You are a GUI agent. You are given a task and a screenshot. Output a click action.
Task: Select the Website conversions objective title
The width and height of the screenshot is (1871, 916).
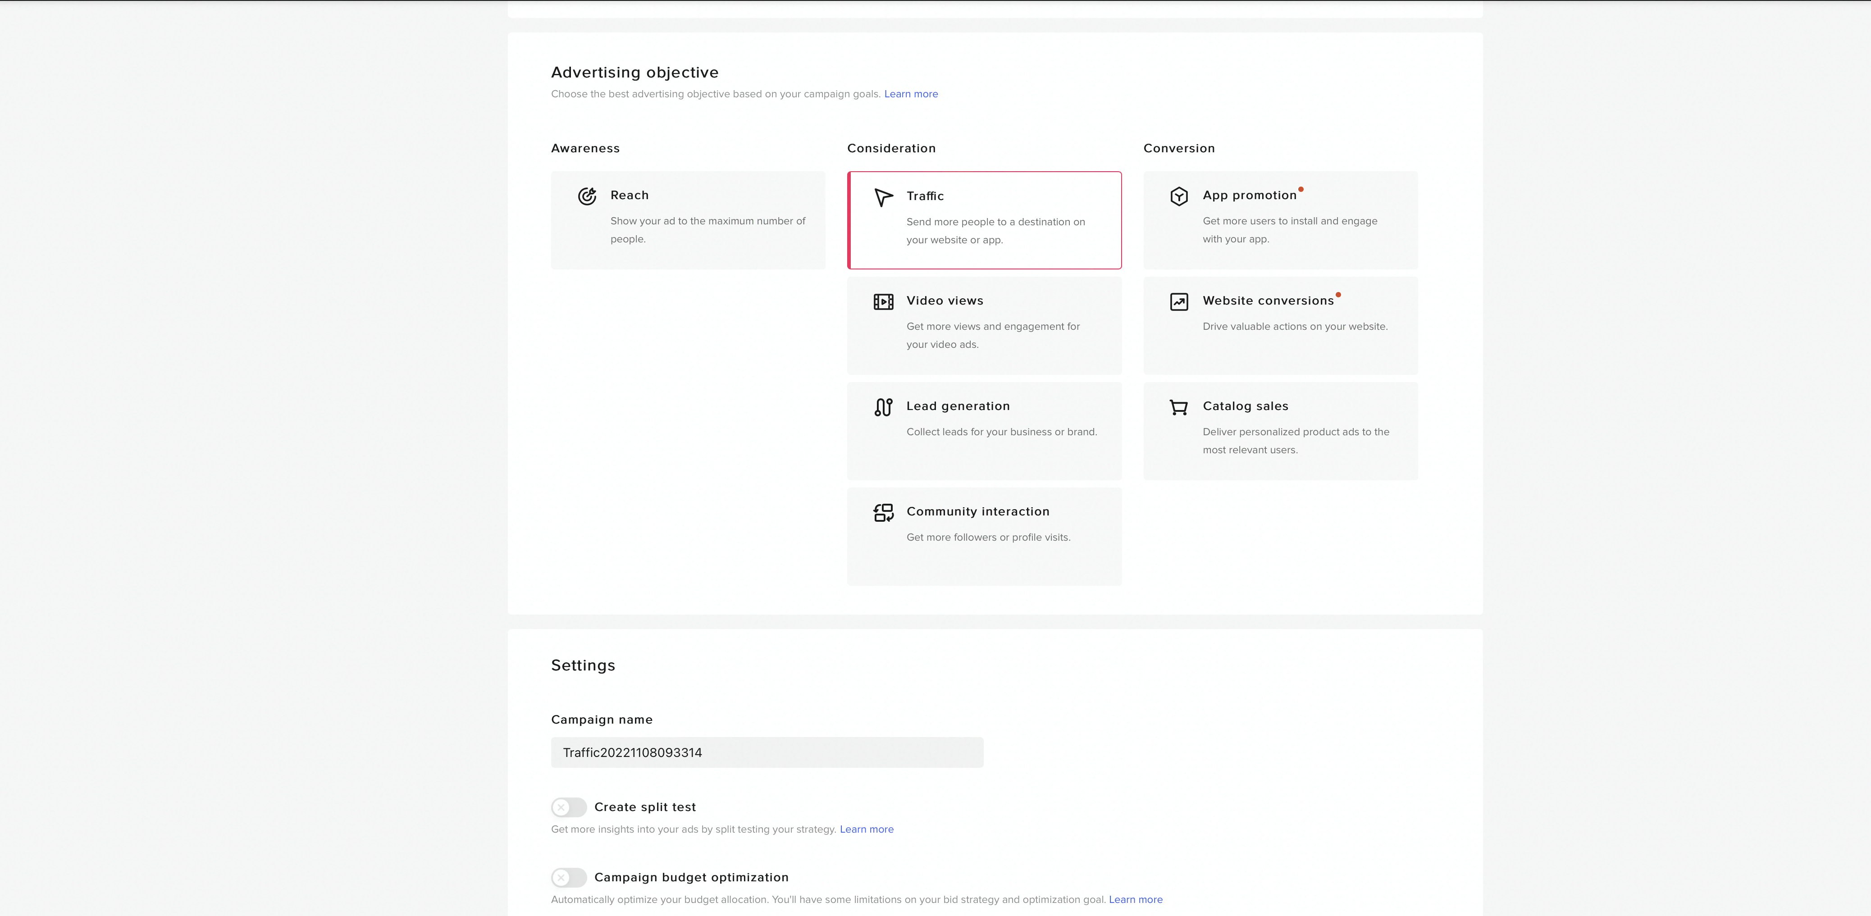(1268, 301)
